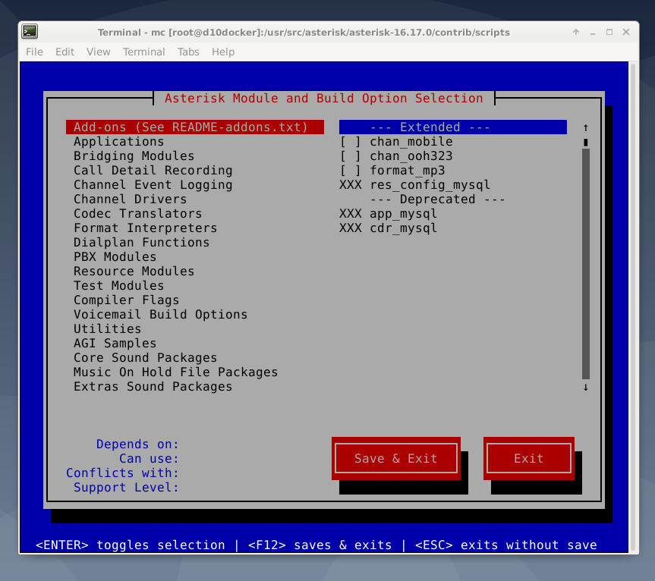This screenshot has height=581, width=655.
Task: Click the format_mp3 module name
Action: tap(408, 171)
